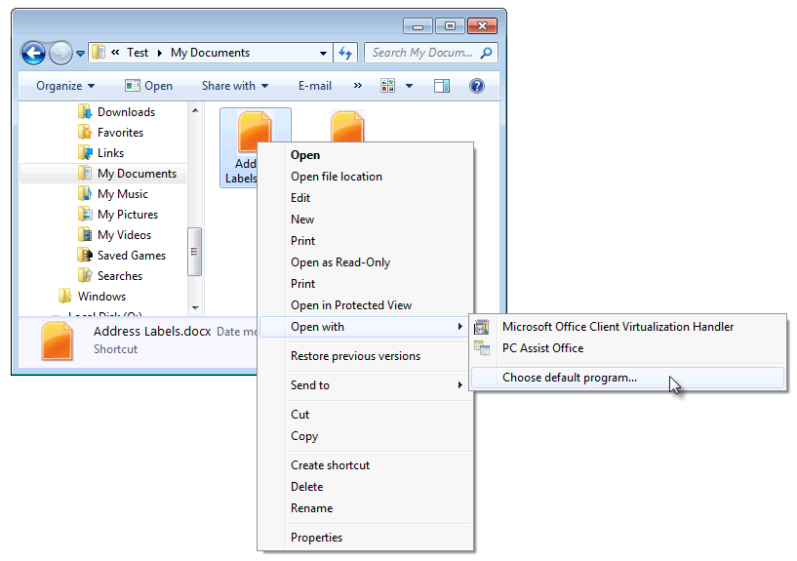This screenshot has width=797, height=561.
Task: Select My Pictures in navigation pane
Action: click(x=128, y=215)
